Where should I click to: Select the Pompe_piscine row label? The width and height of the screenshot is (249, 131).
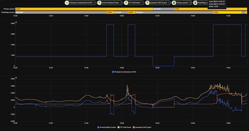point(9,9)
